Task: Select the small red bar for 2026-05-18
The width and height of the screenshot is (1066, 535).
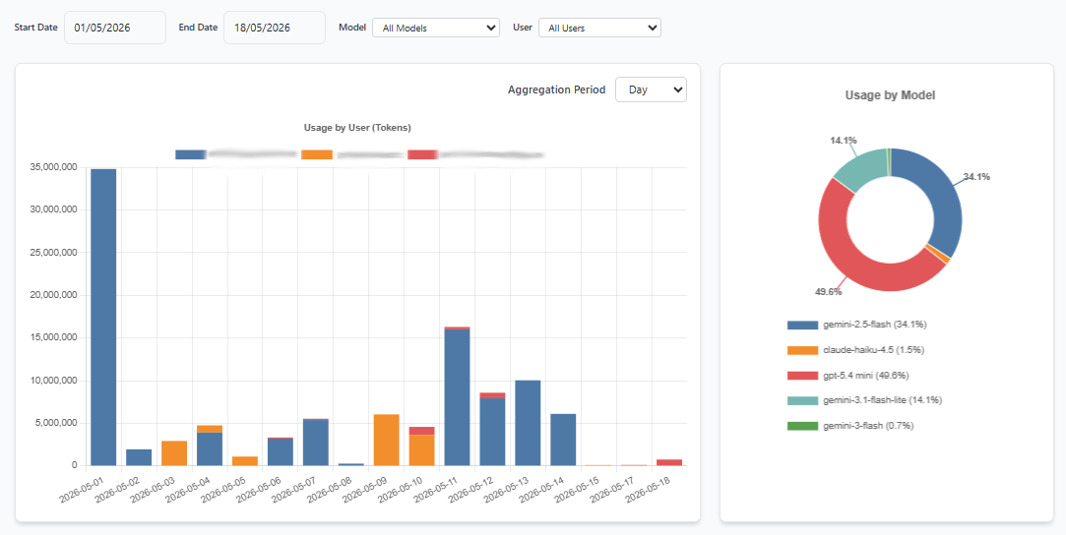Action: pos(669,462)
